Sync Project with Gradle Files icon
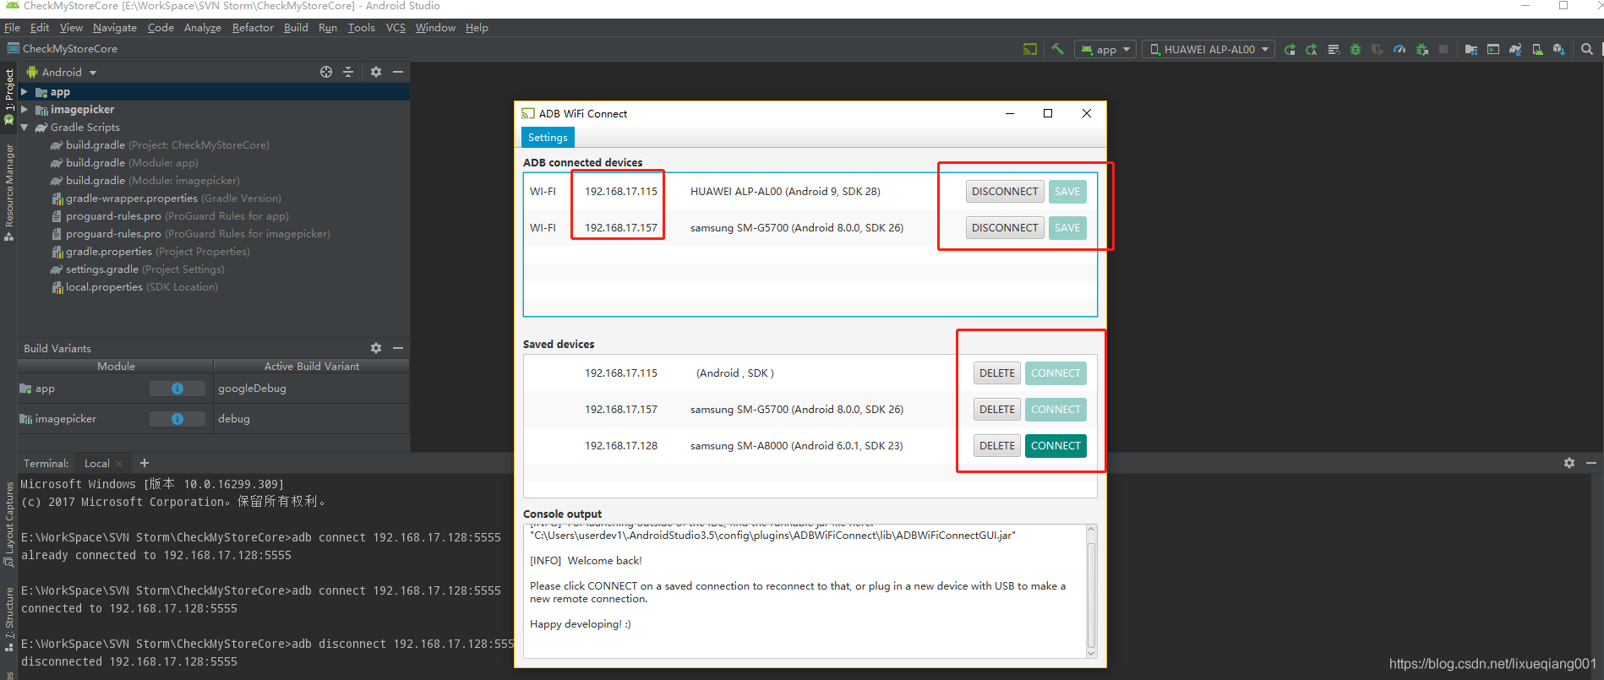This screenshot has height=680, width=1604. (1515, 50)
